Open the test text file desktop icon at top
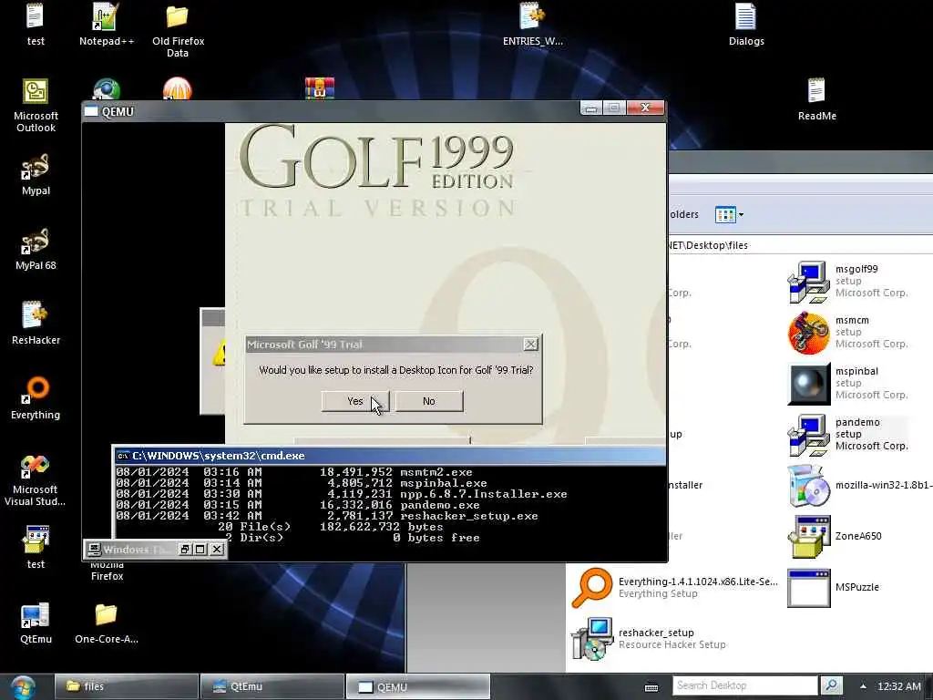 [36, 25]
